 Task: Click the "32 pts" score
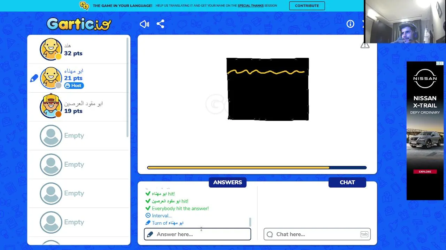pyautogui.click(x=73, y=53)
